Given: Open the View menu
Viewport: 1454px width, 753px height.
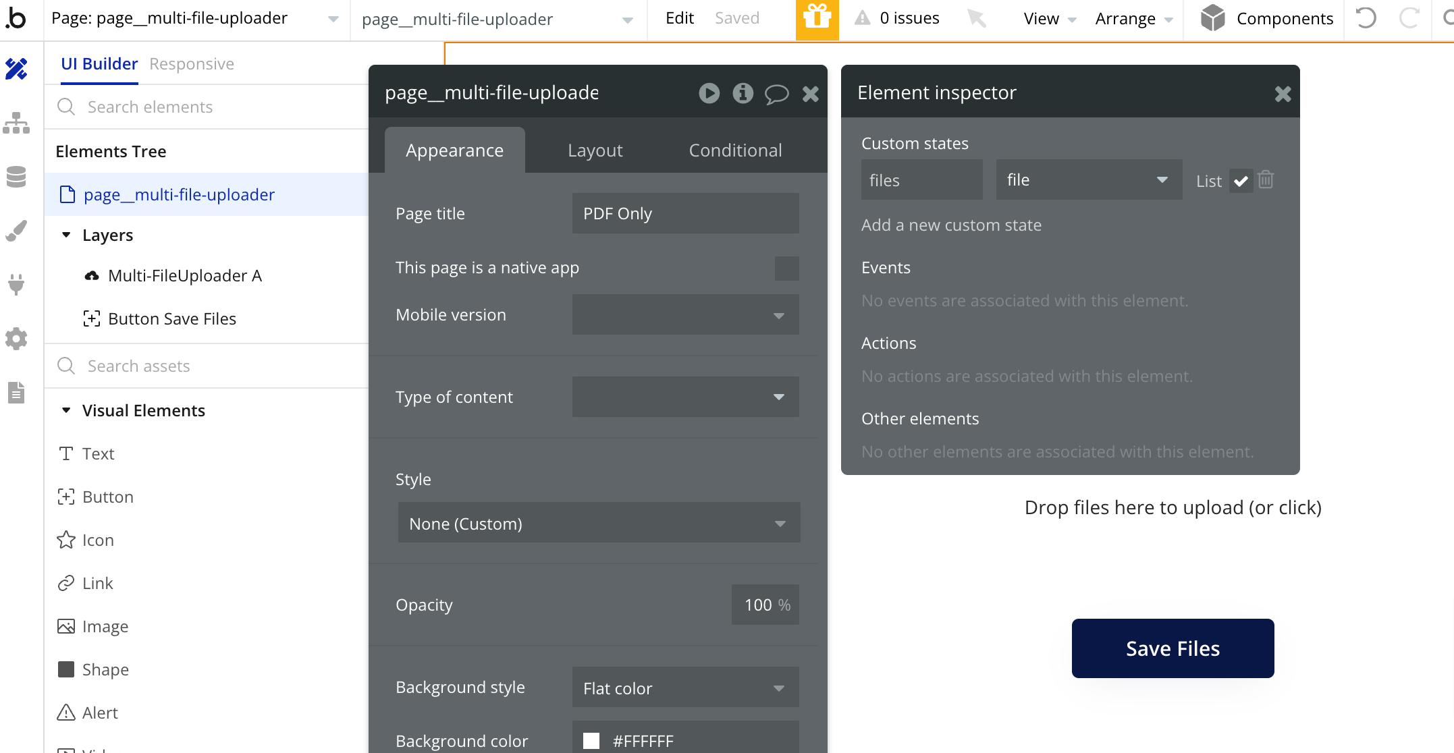Looking at the screenshot, I should point(1050,18).
